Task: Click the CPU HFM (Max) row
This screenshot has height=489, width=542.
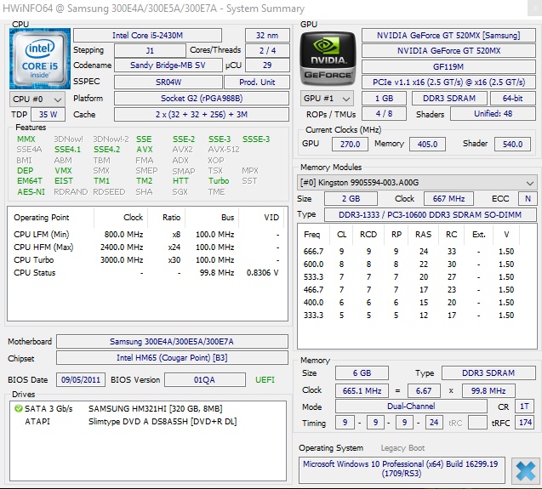Action: (147, 247)
